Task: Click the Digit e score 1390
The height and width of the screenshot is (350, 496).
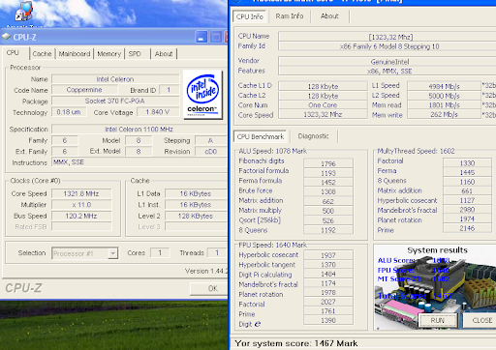Action: [328, 320]
